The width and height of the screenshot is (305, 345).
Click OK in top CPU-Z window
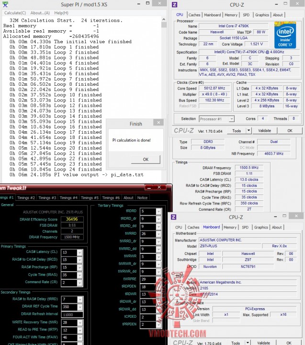point(290,131)
